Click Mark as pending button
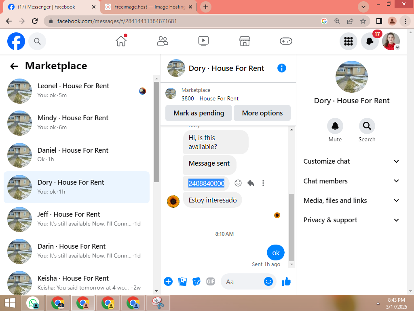The width and height of the screenshot is (414, 311). 199,113
